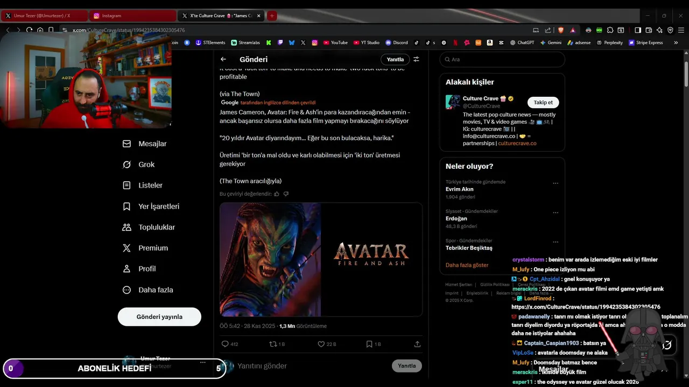Image resolution: width=689 pixels, height=387 pixels.
Task: Click the Gönderi yayınla button
Action: pos(159,317)
